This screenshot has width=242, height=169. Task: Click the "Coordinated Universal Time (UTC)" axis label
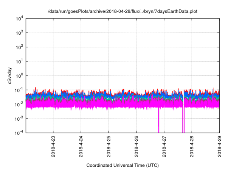coord(123,166)
